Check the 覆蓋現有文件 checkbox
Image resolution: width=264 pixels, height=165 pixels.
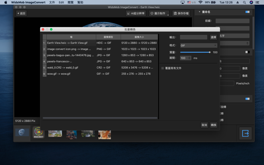(x=162, y=68)
